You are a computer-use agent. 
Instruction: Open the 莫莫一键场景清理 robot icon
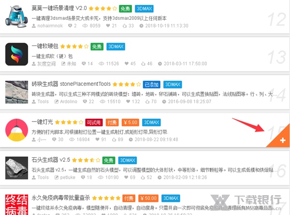point(16,16)
